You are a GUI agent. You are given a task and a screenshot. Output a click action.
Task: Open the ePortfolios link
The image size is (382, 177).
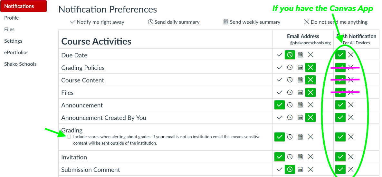(16, 53)
